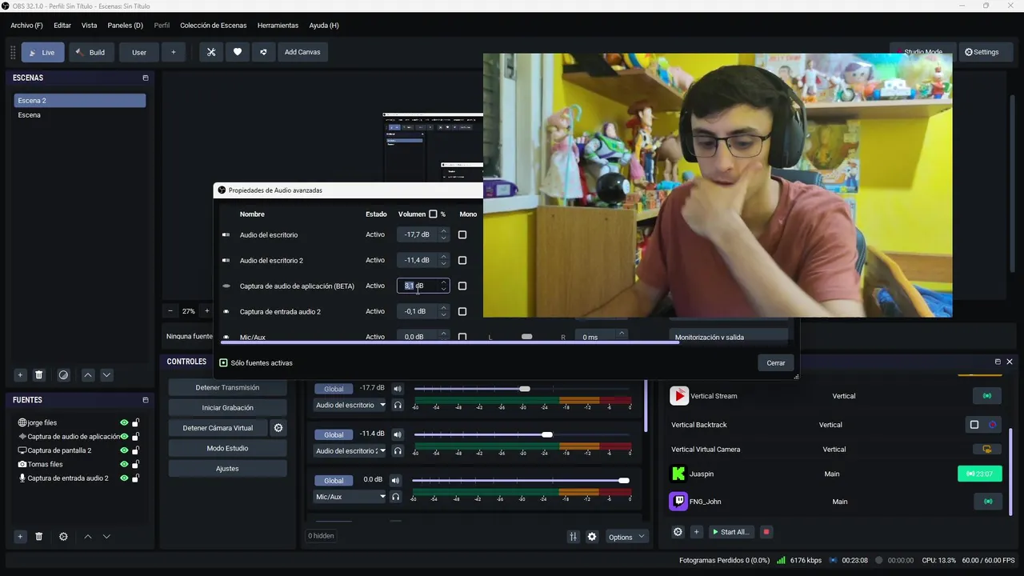Open the Archivo menu
Viewport: 1024px width, 576px height.
click(x=26, y=26)
